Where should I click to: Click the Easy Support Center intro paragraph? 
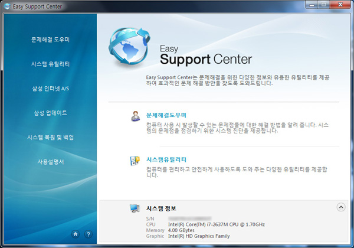[x=238, y=80]
